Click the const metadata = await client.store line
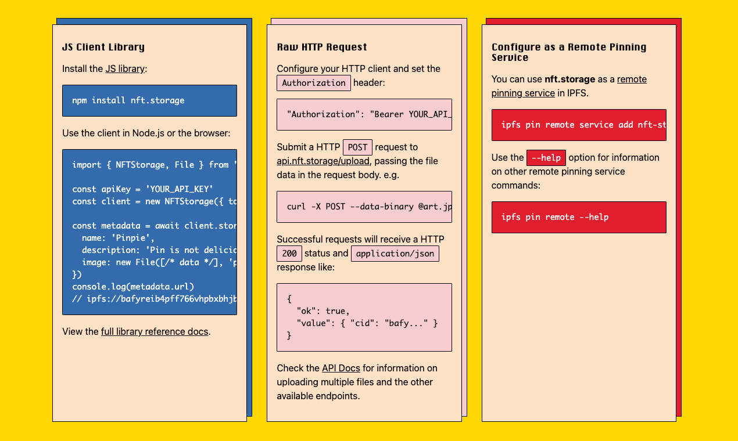The width and height of the screenshot is (738, 441). tap(154, 226)
